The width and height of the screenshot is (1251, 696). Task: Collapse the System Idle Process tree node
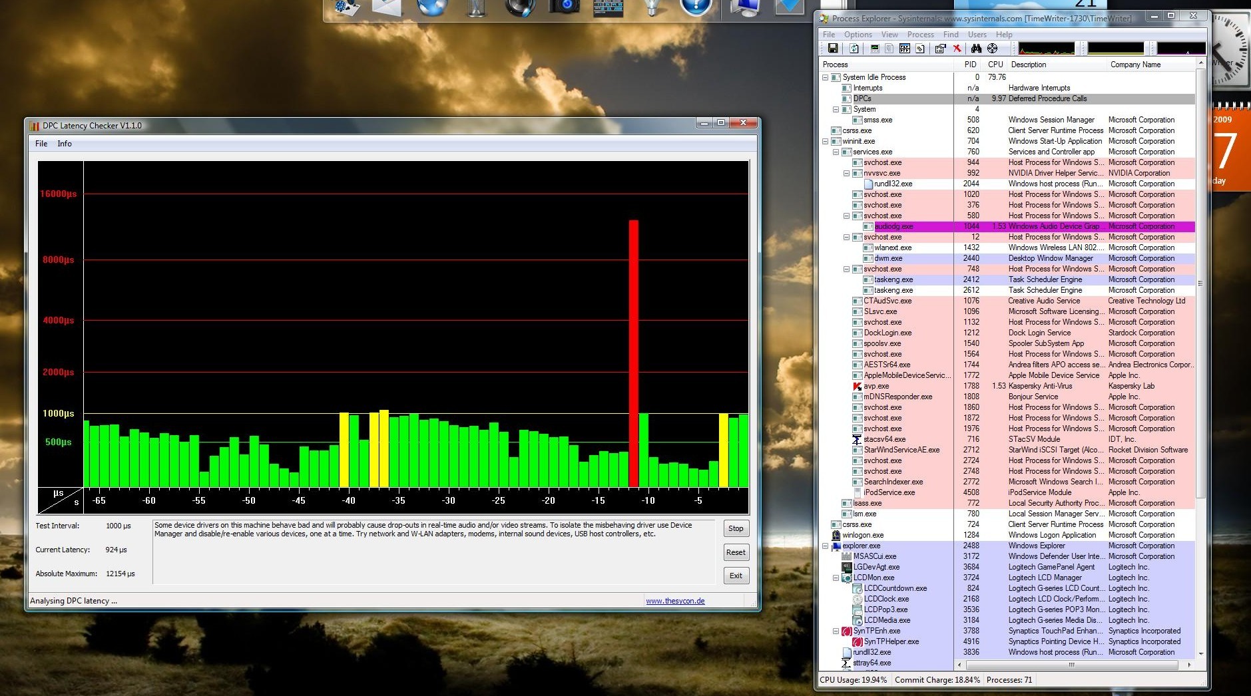[x=826, y=77]
